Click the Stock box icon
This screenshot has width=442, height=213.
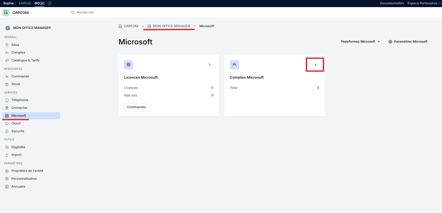point(7,84)
